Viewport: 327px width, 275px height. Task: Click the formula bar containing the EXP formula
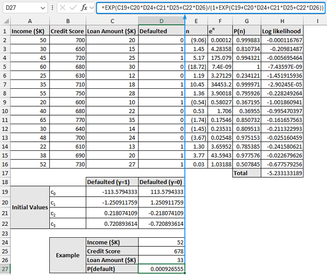point(210,8)
